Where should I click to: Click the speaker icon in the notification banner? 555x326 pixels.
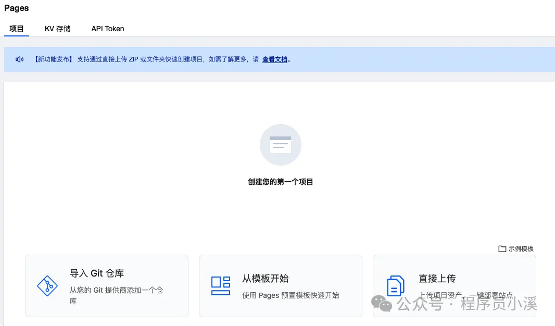click(19, 59)
